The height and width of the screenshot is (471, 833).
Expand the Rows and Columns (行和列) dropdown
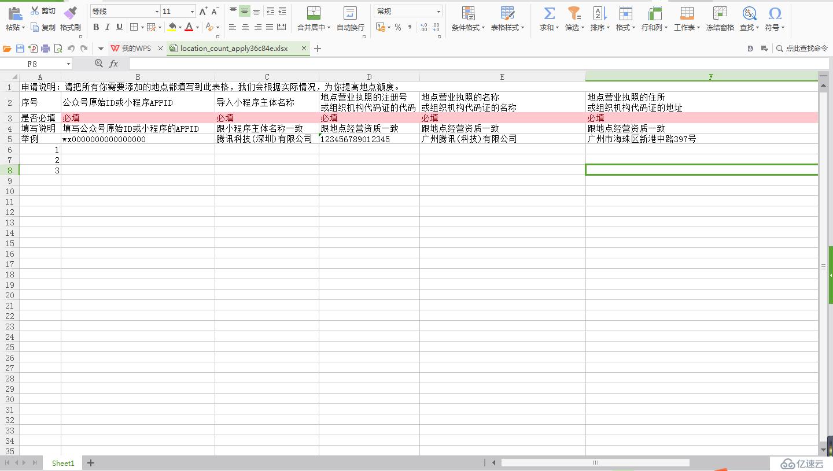pyautogui.click(x=666, y=27)
